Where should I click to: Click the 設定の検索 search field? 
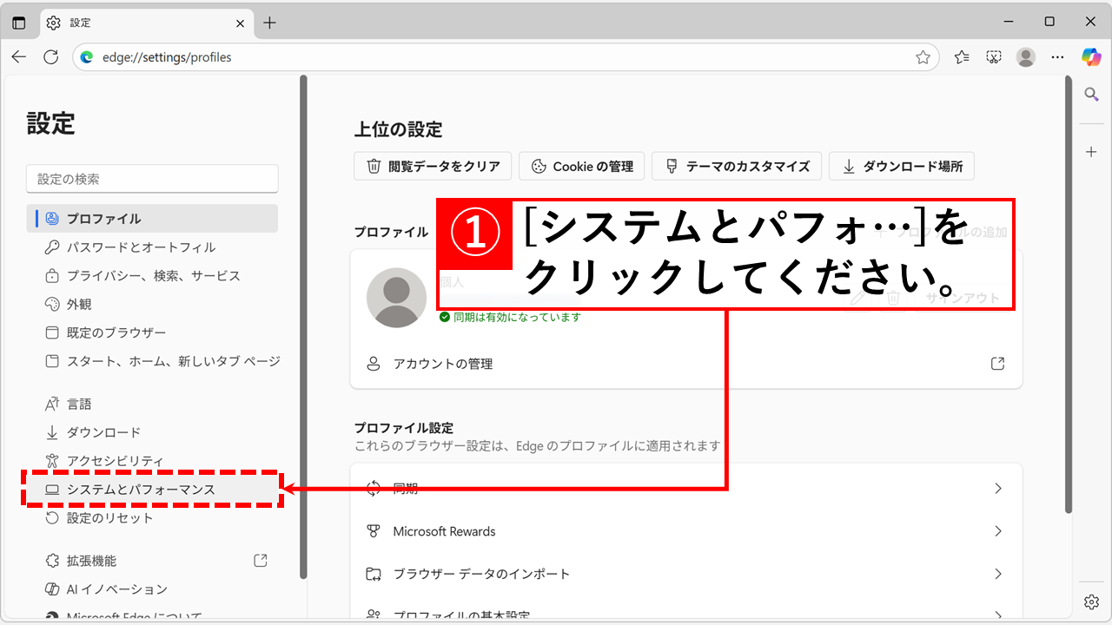[152, 178]
